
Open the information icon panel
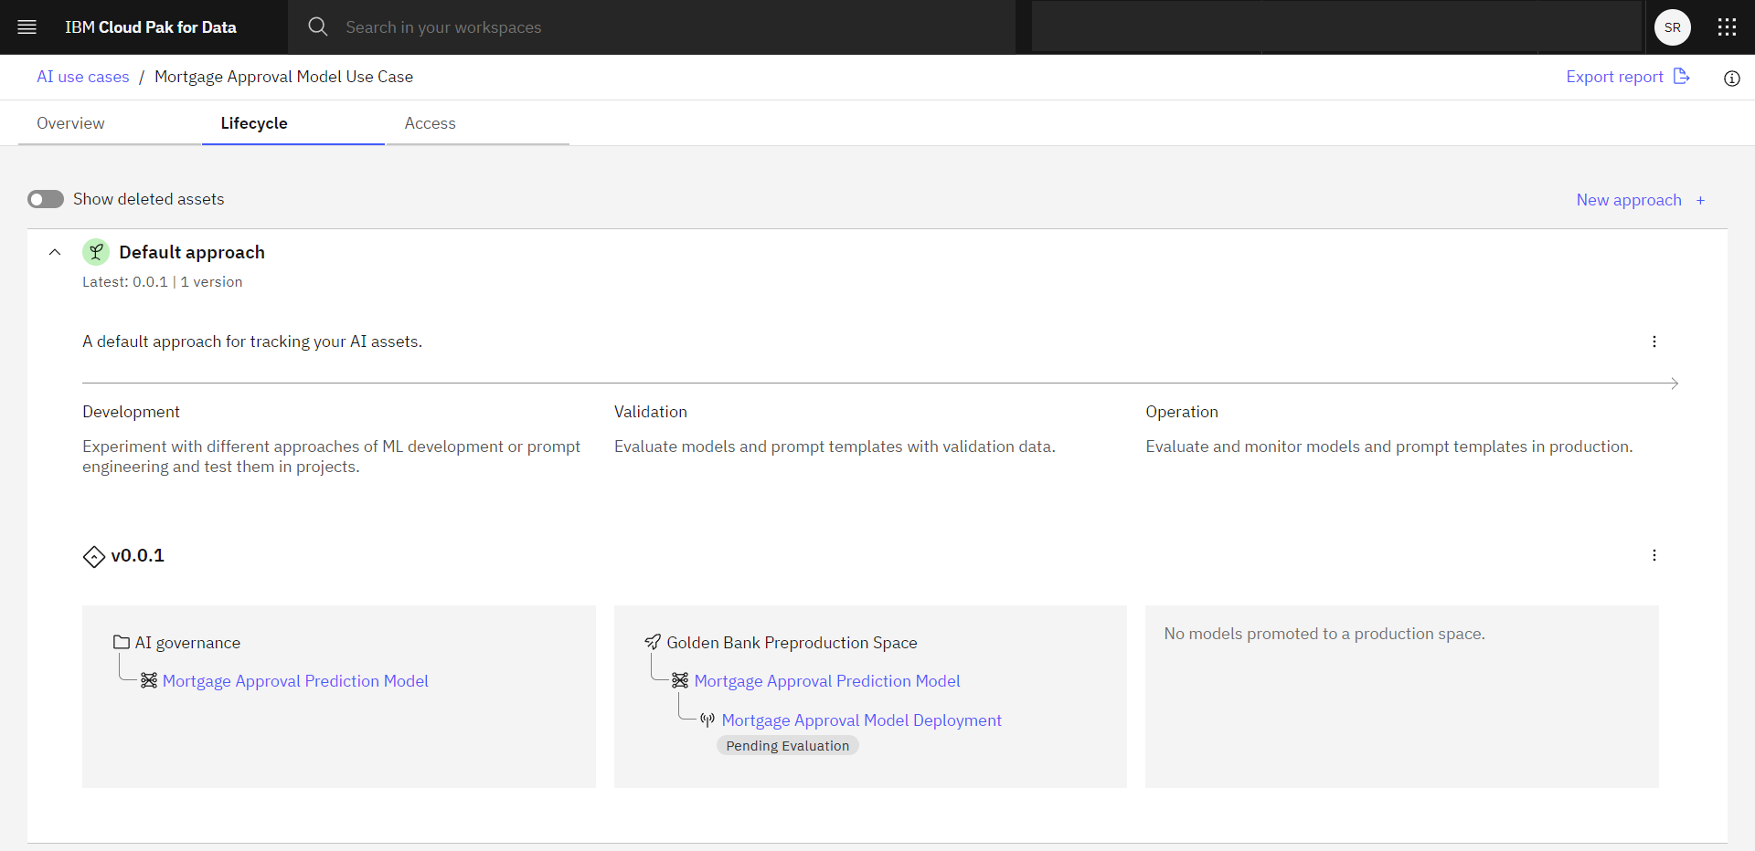[x=1731, y=79]
